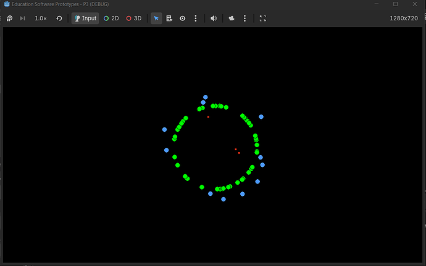The height and width of the screenshot is (266, 426).
Task: Click the list select mode icon
Action: tap(169, 18)
